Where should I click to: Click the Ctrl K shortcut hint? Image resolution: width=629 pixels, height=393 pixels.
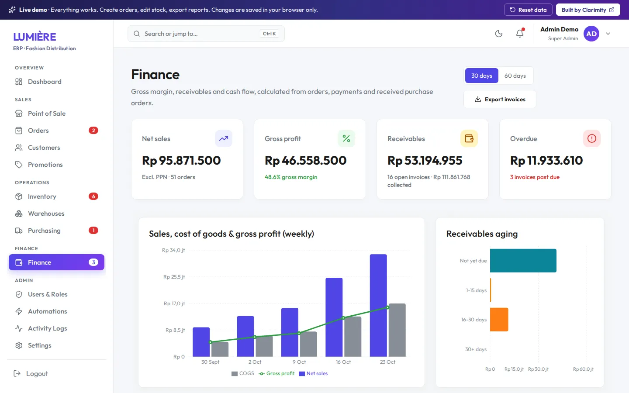click(269, 34)
